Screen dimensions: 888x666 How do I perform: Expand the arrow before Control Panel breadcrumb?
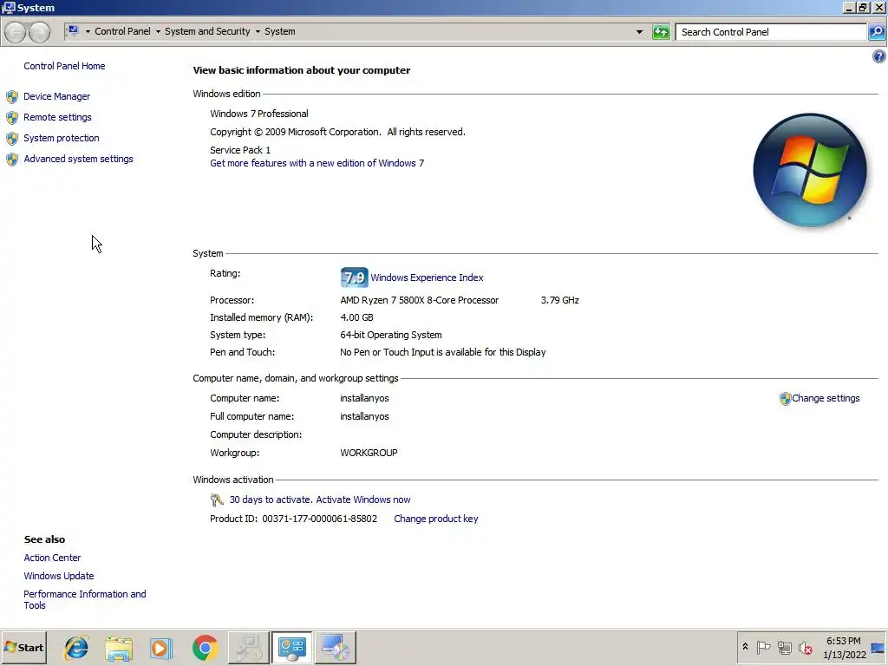coord(88,32)
